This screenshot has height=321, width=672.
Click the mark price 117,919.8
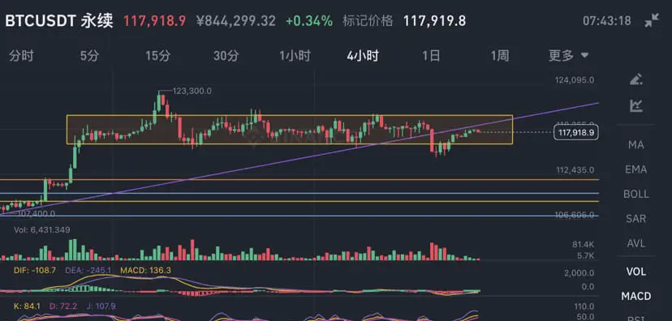[434, 20]
